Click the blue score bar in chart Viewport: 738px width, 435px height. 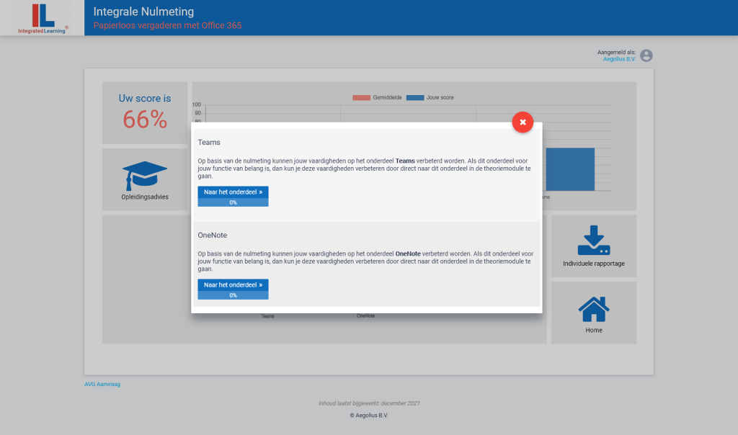point(569,169)
